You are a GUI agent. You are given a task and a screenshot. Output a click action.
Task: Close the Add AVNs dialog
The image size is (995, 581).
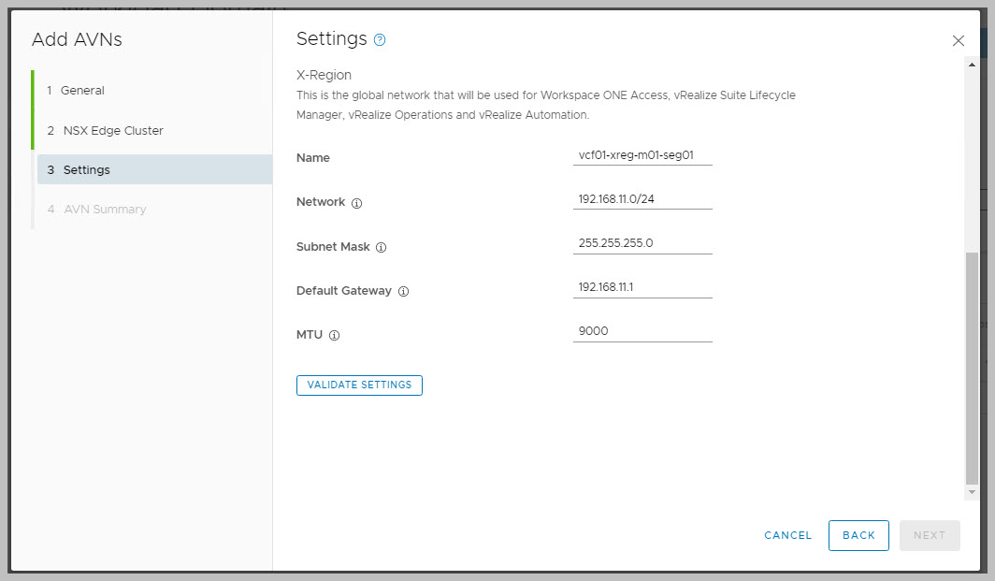pyautogui.click(x=958, y=41)
